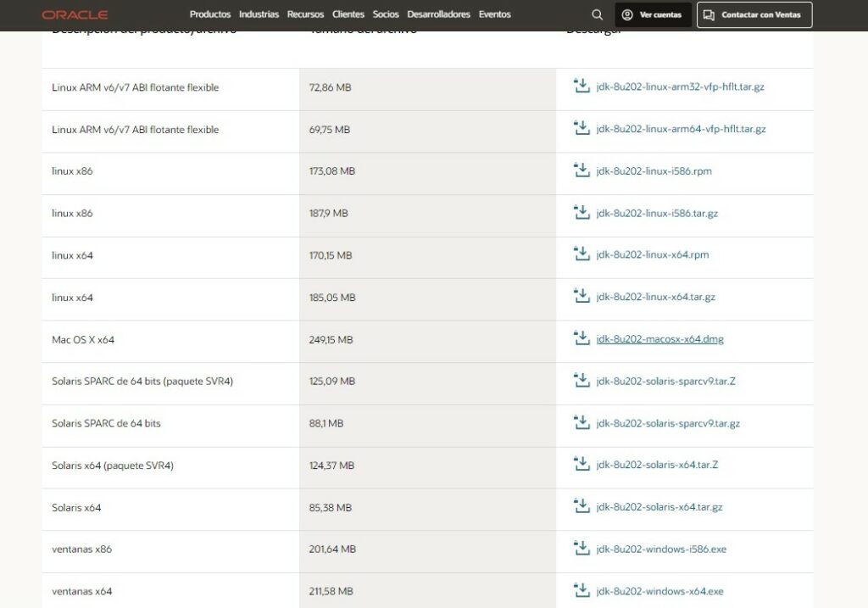The image size is (868, 608).
Task: Click download icon for jdk-8u202-windows-i586.exe
Action: pyautogui.click(x=581, y=548)
